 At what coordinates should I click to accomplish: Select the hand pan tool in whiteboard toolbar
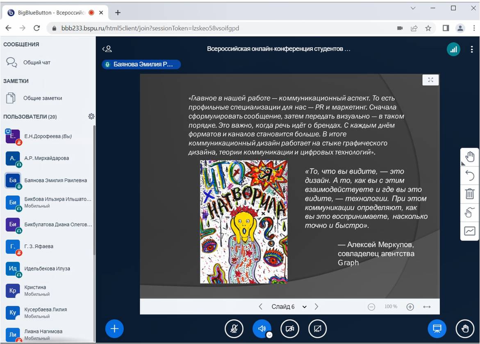tap(470, 157)
